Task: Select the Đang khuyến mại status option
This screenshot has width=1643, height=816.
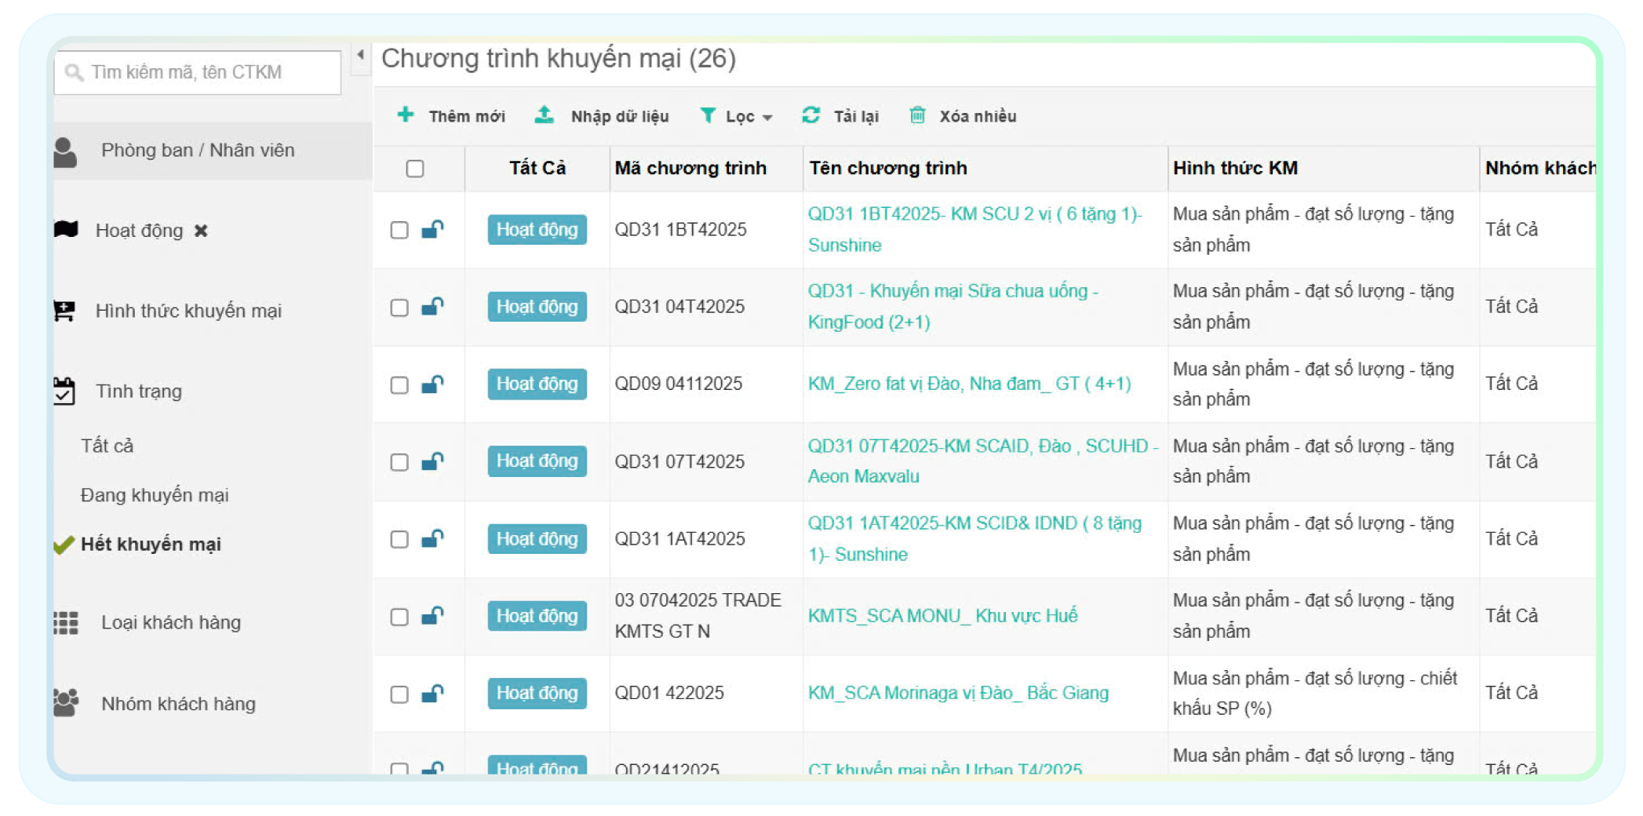Action: click(x=155, y=495)
